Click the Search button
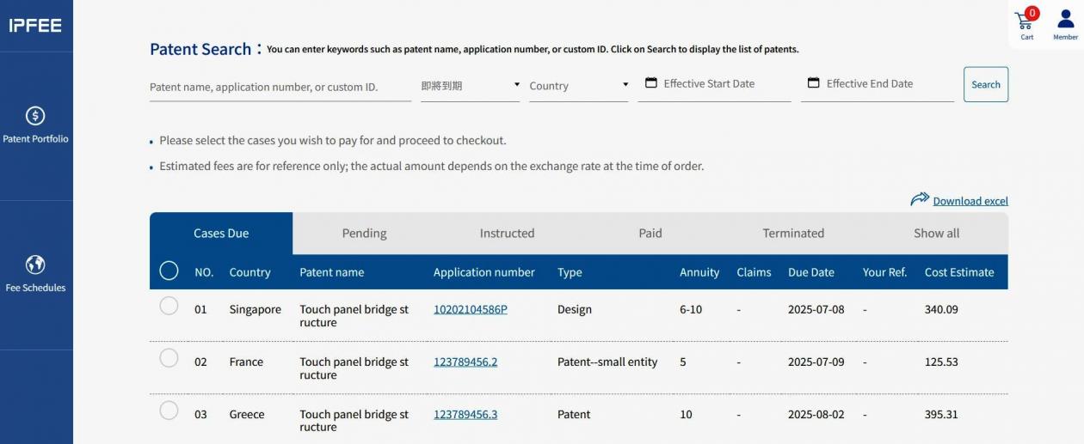 985,84
